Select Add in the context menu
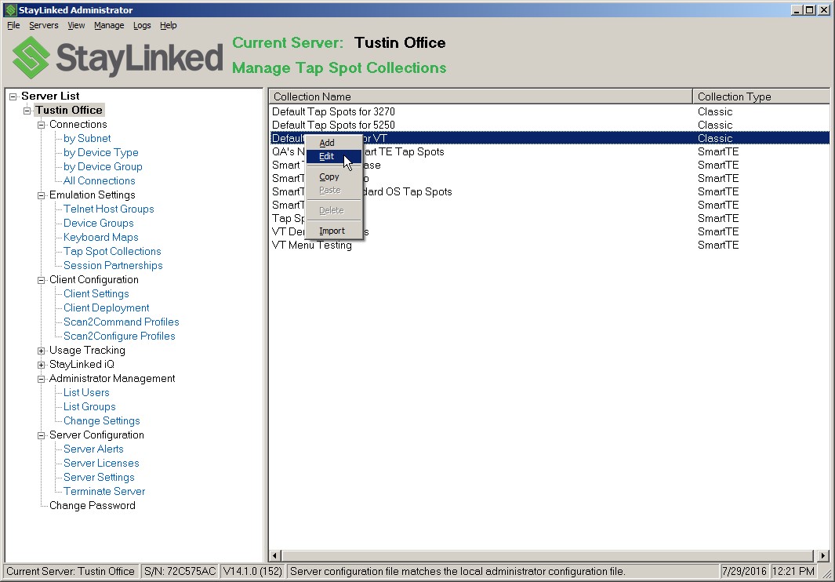The image size is (835, 582). click(327, 143)
